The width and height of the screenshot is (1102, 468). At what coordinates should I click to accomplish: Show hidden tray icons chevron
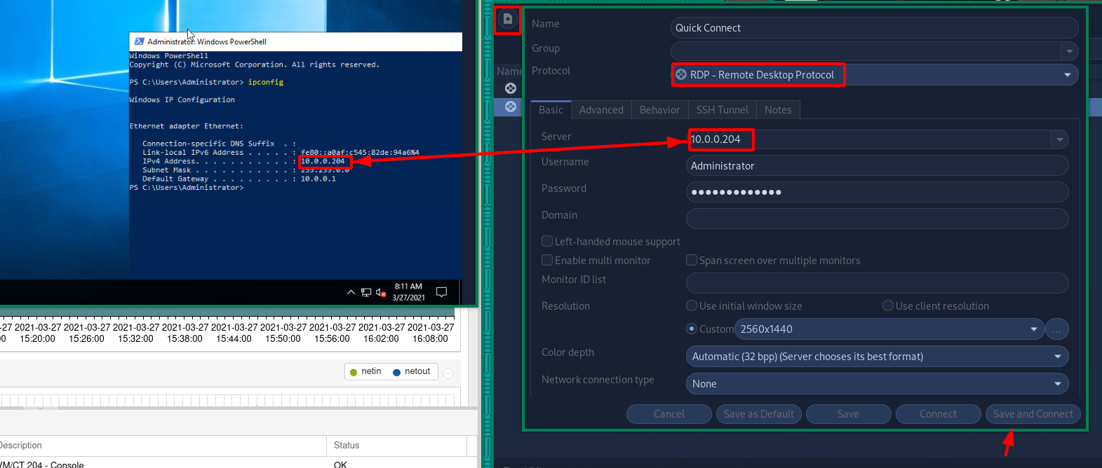351,292
